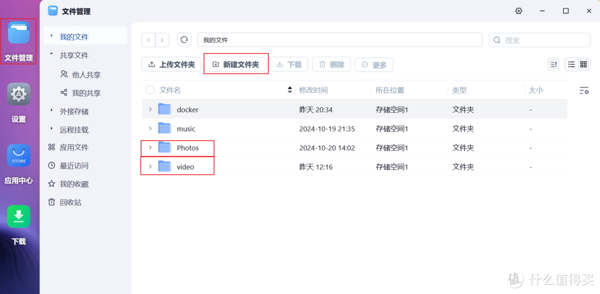
Task: Click the 类型 column header
Action: click(x=459, y=90)
